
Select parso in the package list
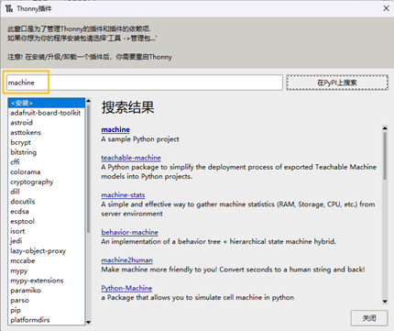[47, 300]
